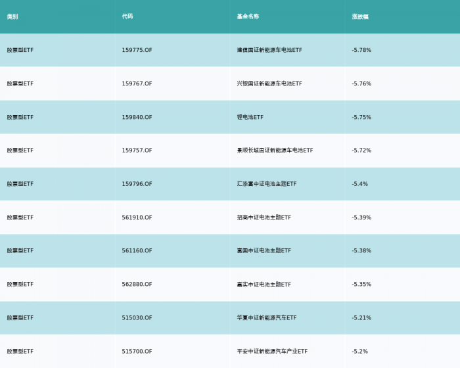The image size is (460, 368).
Task: Click the -5.21% change value
Action: 361,318
